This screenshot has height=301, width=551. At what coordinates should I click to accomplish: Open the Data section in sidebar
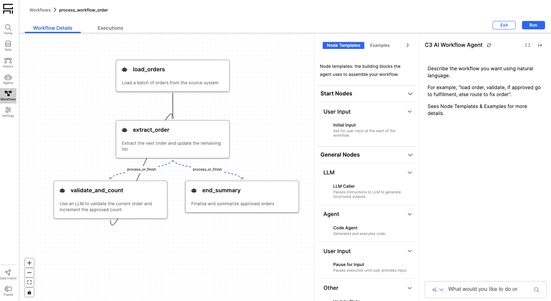(x=8, y=46)
